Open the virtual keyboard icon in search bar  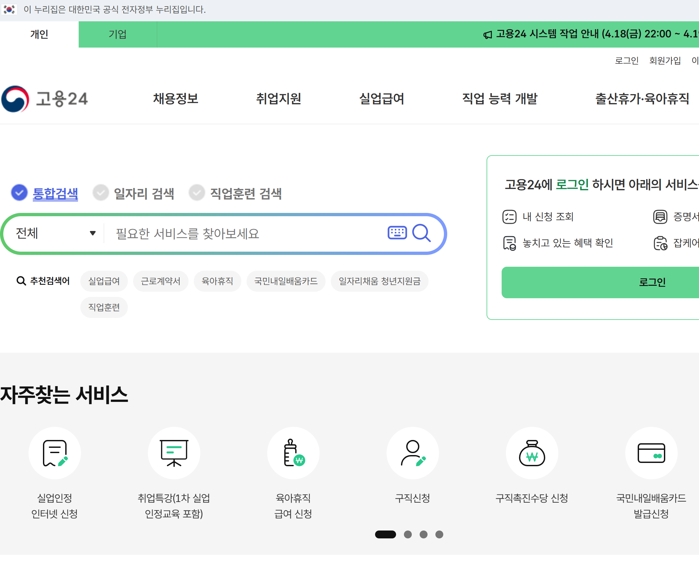(397, 233)
